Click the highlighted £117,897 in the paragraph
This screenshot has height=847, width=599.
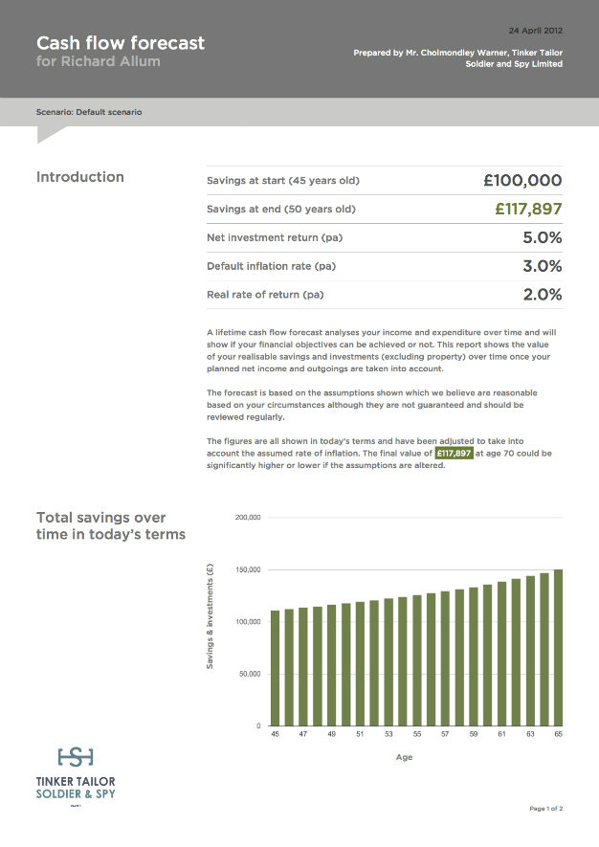coord(454,454)
